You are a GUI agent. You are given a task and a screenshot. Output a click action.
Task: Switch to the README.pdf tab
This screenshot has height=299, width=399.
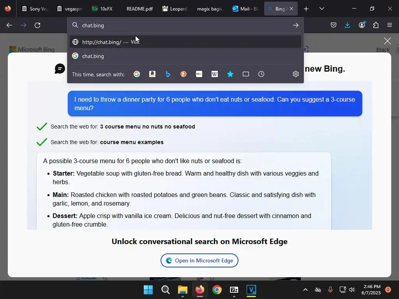point(139,9)
